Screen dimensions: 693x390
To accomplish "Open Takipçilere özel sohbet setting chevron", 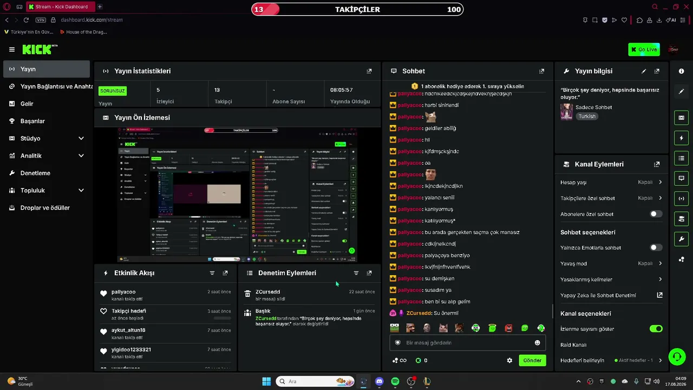I will (x=660, y=198).
